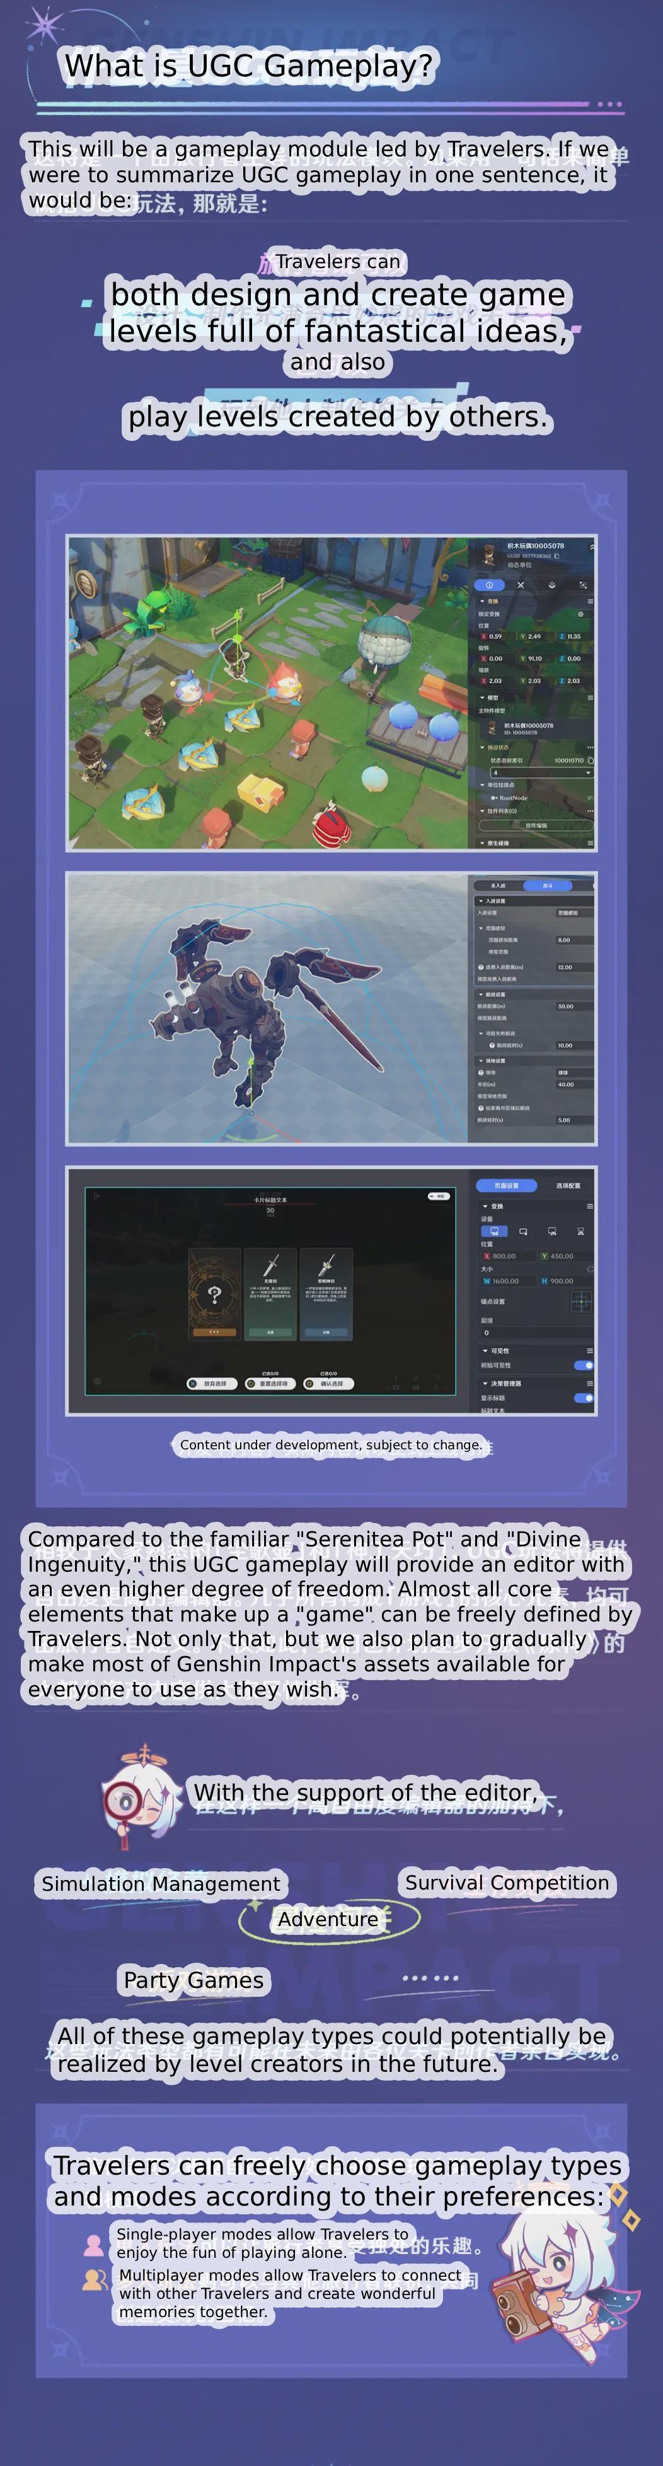Select the desktop monitor device icon
Viewport: 663px width, 2466px height.
[495, 1232]
